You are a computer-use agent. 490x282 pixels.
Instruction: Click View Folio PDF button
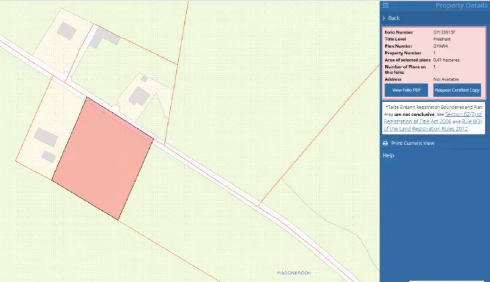[405, 90]
